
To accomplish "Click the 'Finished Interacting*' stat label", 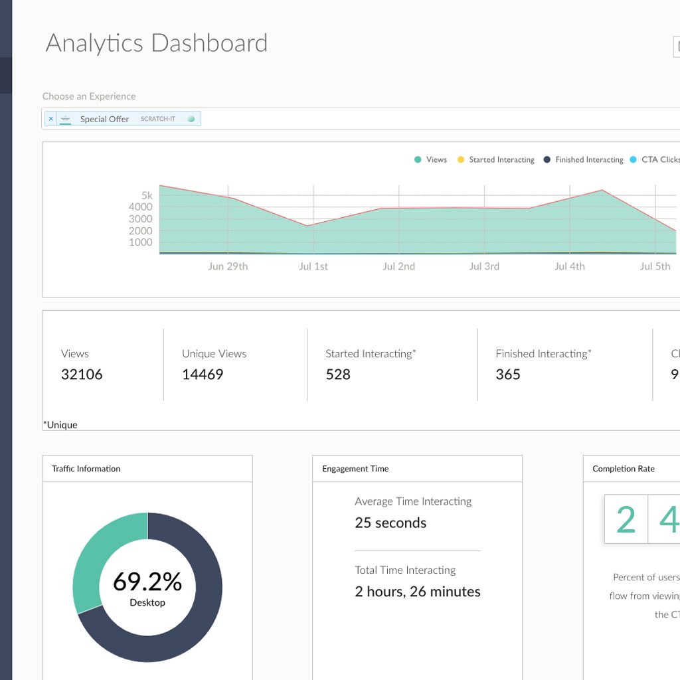I will 543,354.
